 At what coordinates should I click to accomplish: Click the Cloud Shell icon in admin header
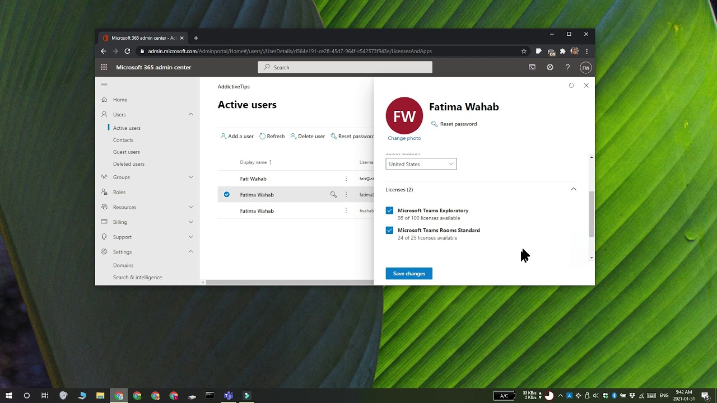[532, 67]
